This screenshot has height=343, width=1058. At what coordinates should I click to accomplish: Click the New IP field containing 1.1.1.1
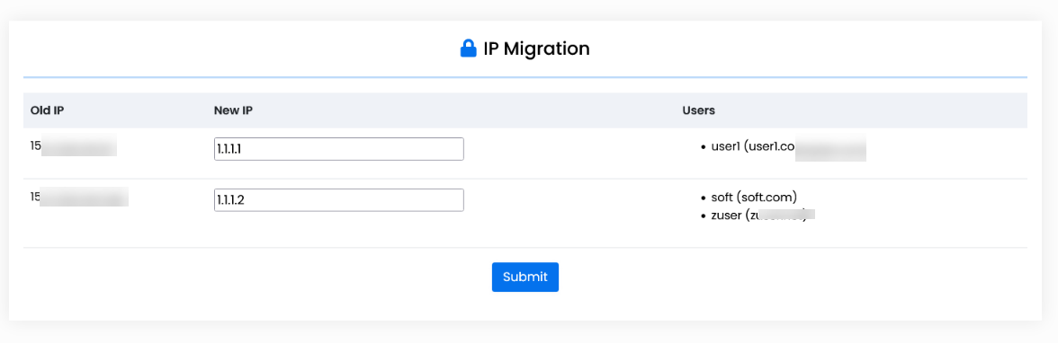(x=338, y=149)
